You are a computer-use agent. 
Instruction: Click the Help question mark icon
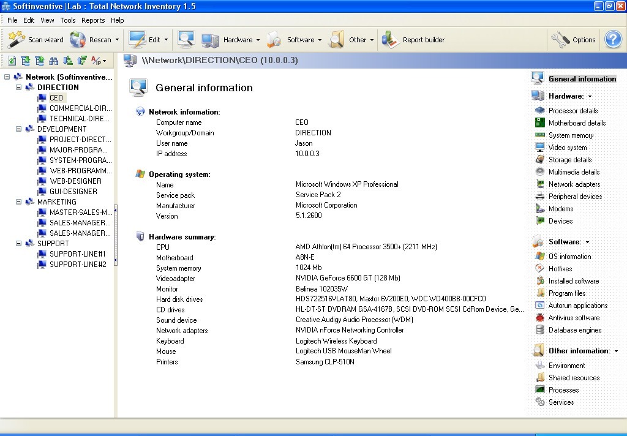[x=612, y=39]
